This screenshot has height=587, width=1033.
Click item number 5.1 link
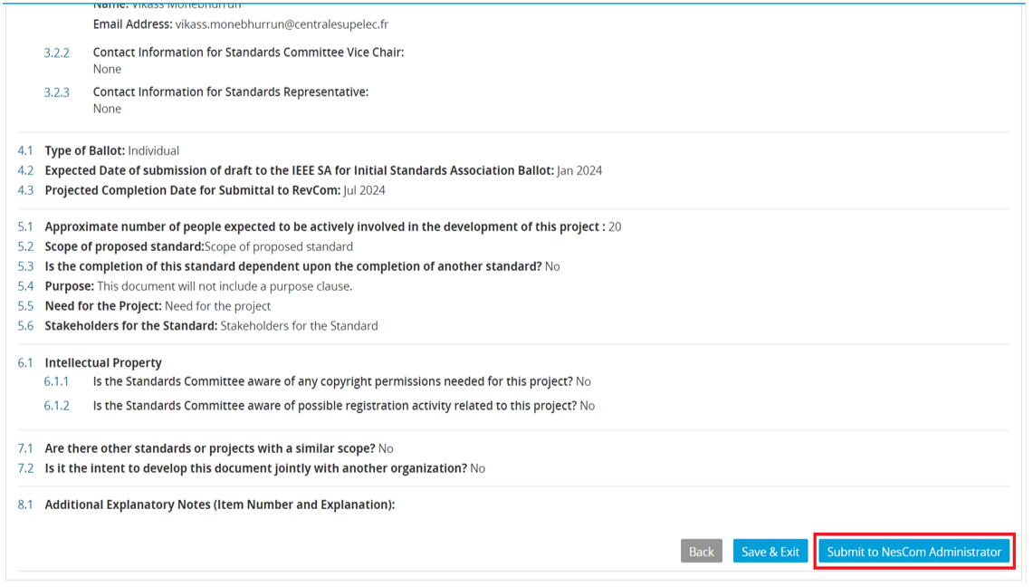[25, 226]
